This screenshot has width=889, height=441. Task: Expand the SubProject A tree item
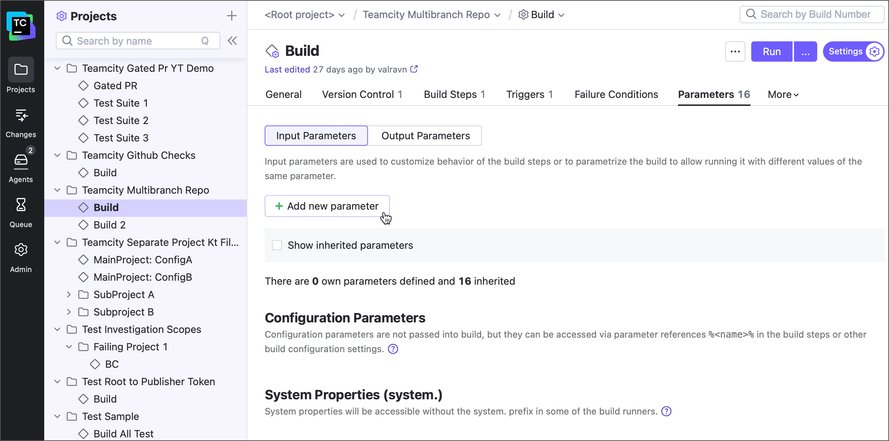point(69,294)
